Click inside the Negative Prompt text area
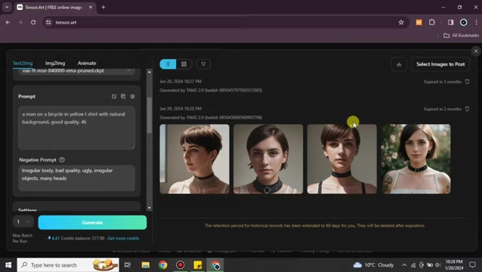This screenshot has height=272, width=482. (x=76, y=178)
